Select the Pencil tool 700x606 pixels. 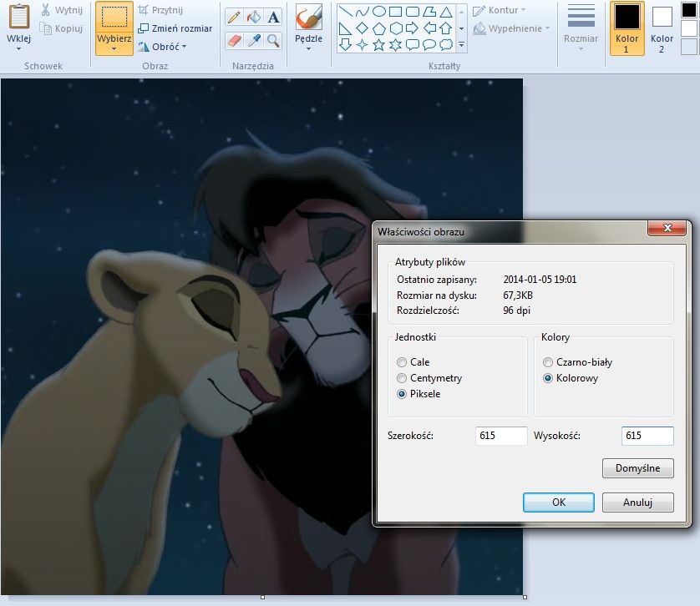(235, 17)
